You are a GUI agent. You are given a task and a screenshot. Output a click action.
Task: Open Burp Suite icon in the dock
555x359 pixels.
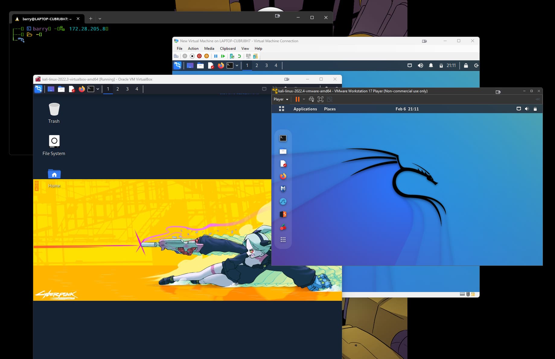[283, 214]
